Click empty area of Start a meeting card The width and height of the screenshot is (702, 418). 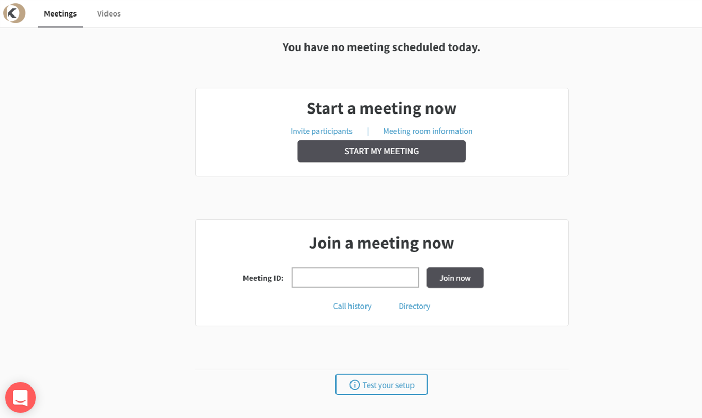tap(243, 155)
